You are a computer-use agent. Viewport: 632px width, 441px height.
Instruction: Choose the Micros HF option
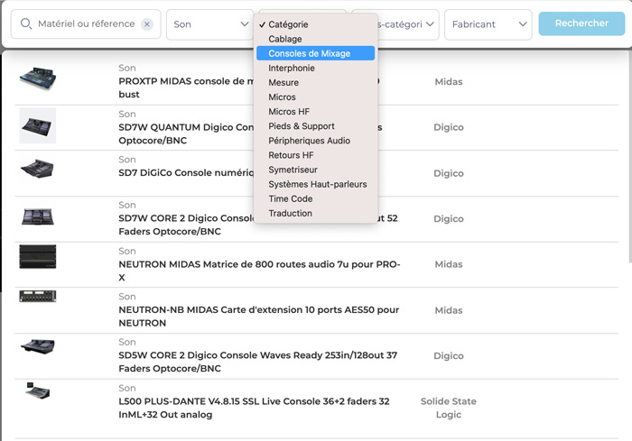pyautogui.click(x=316, y=112)
